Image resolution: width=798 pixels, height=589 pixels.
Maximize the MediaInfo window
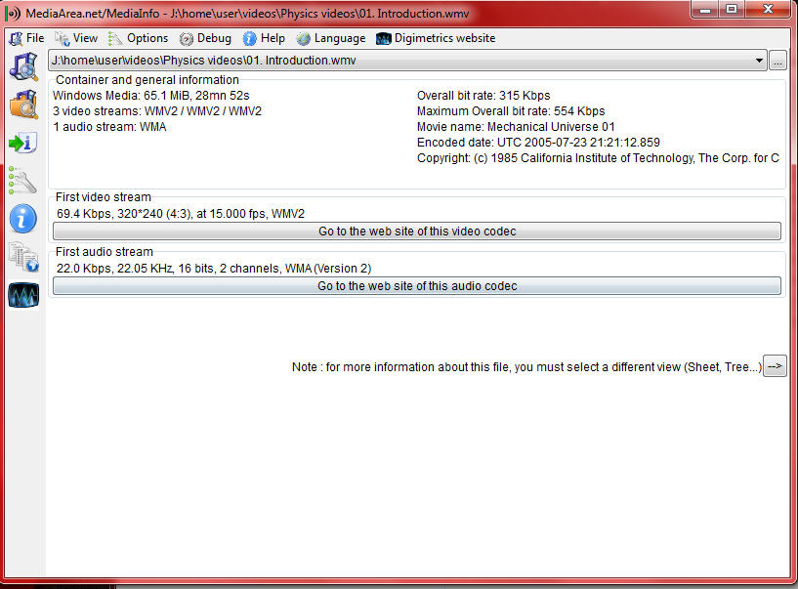[x=732, y=9]
